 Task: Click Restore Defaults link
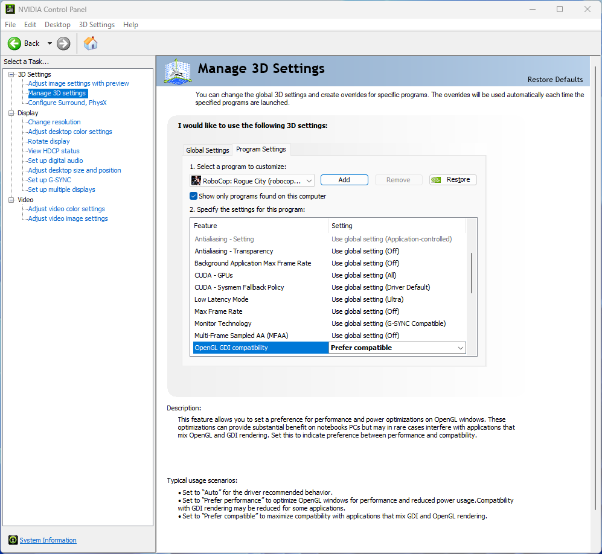(555, 80)
